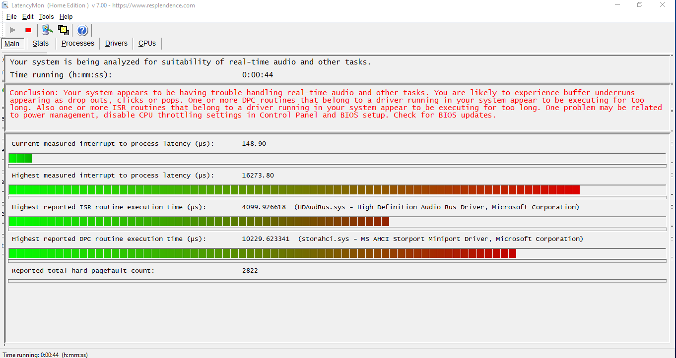This screenshot has width=676, height=358.
Task: Click 'Highest reported ISR routine execution time' label
Action: (x=109, y=207)
